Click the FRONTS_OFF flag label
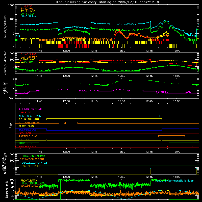The image size is (202, 202). 27,143
